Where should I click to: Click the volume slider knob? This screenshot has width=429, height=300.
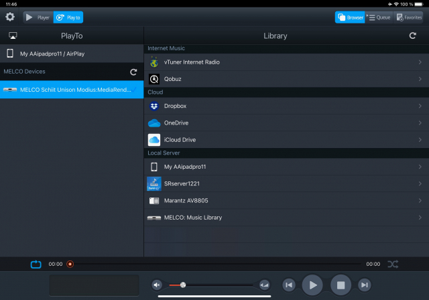tap(183, 285)
